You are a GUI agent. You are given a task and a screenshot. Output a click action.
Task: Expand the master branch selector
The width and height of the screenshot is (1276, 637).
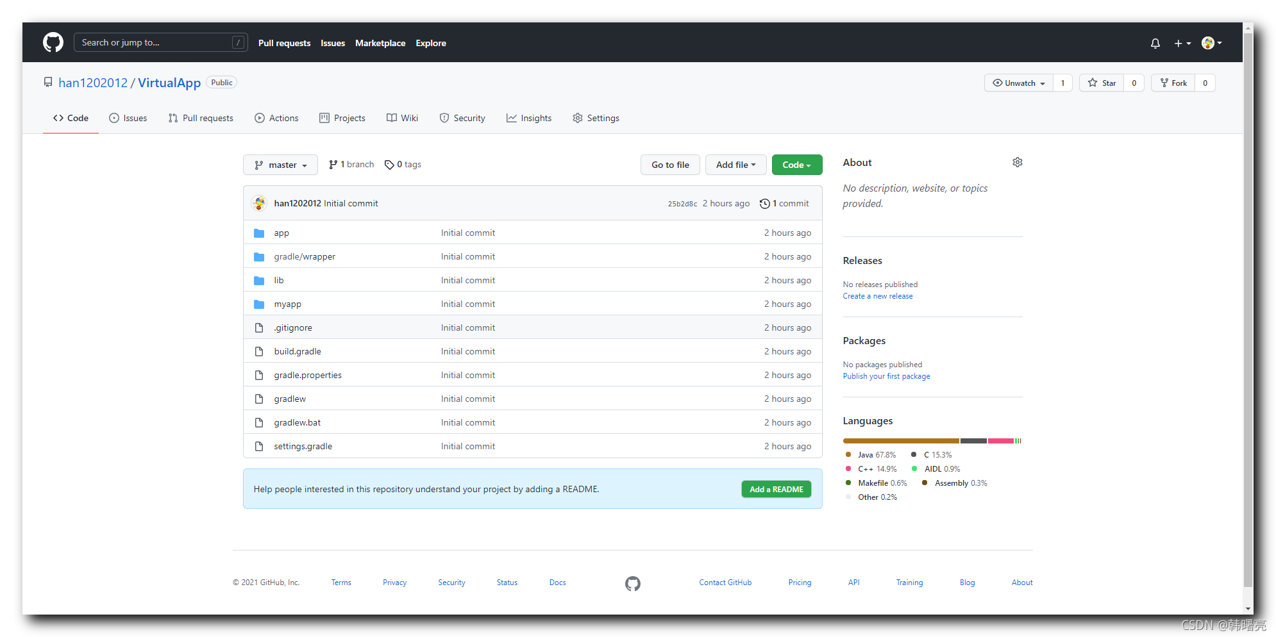(280, 165)
